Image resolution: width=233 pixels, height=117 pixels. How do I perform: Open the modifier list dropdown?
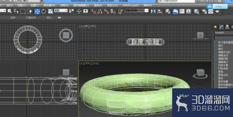tap(224, 38)
